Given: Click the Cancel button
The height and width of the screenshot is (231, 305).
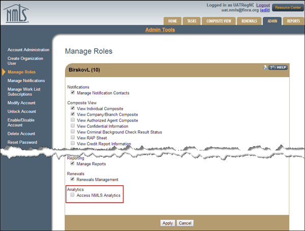Looking at the screenshot, I should point(185,223).
